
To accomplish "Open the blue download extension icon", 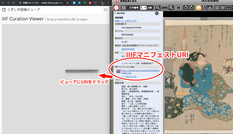I will pyautogui.click(x=74, y=3).
